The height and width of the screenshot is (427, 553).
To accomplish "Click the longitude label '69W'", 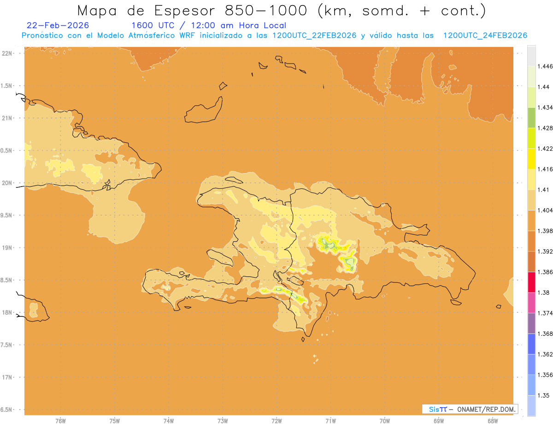I will tap(439, 421).
